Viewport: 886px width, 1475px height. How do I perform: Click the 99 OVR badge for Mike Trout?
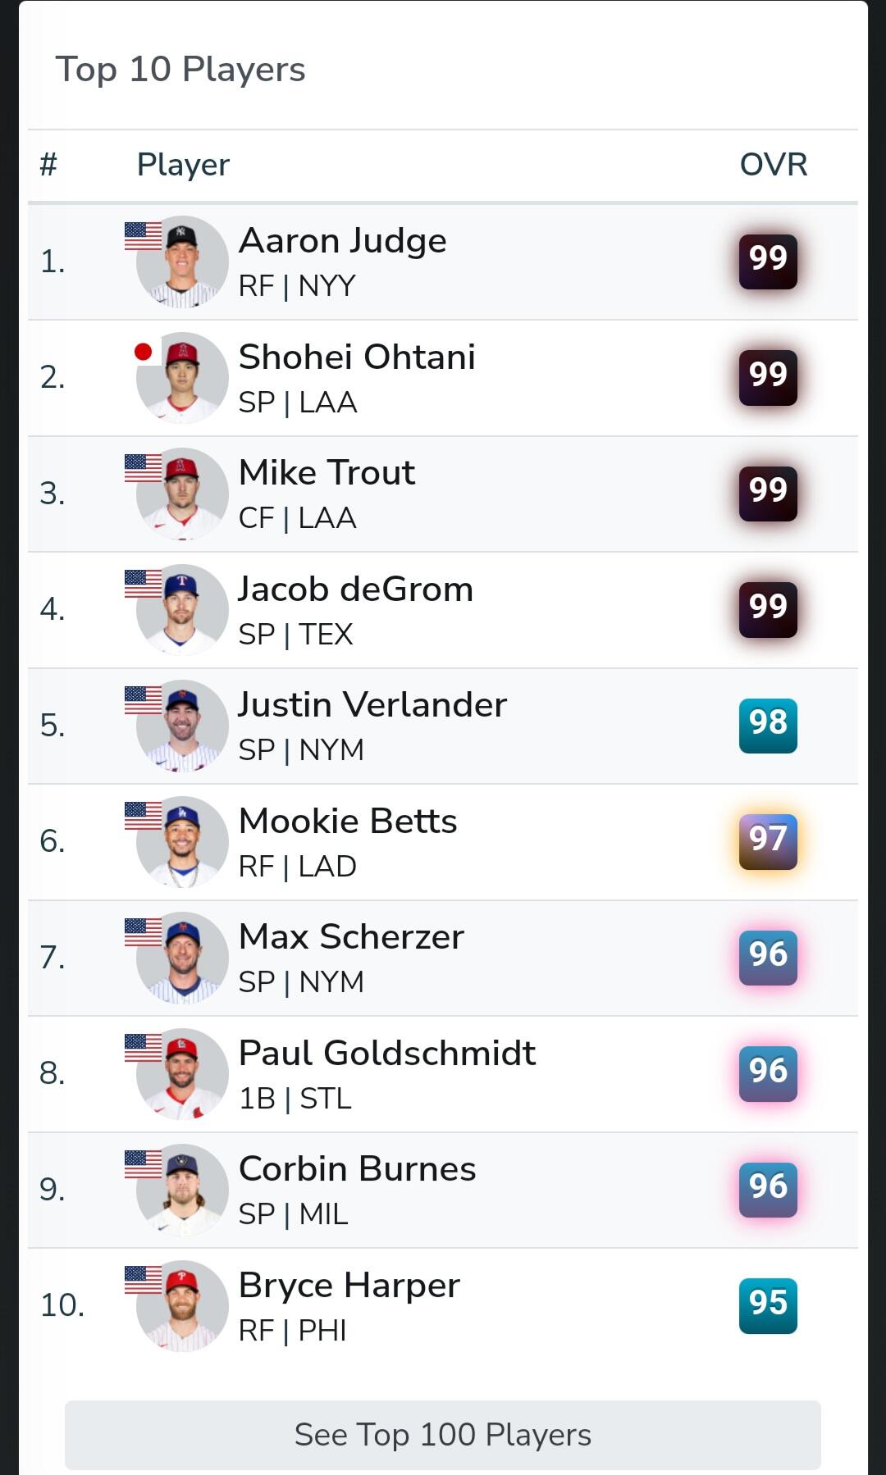(x=768, y=494)
